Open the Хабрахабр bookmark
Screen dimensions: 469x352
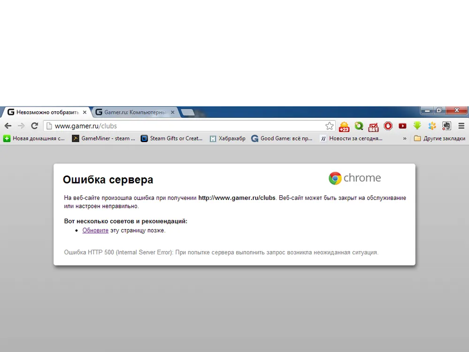coord(227,138)
